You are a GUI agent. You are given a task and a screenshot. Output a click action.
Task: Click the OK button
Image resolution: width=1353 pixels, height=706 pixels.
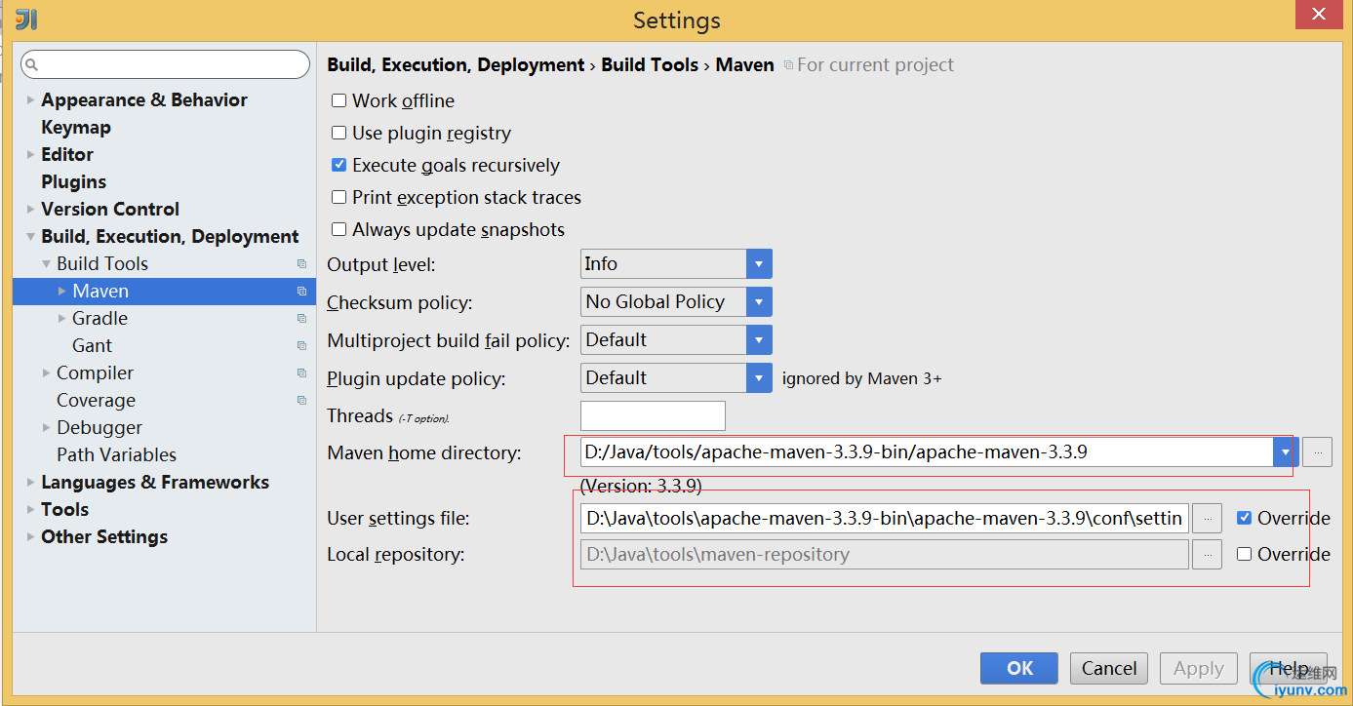[x=1019, y=668]
